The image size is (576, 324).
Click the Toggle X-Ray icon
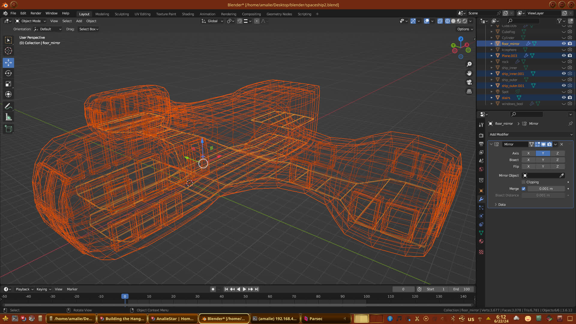pyautogui.click(x=440, y=21)
